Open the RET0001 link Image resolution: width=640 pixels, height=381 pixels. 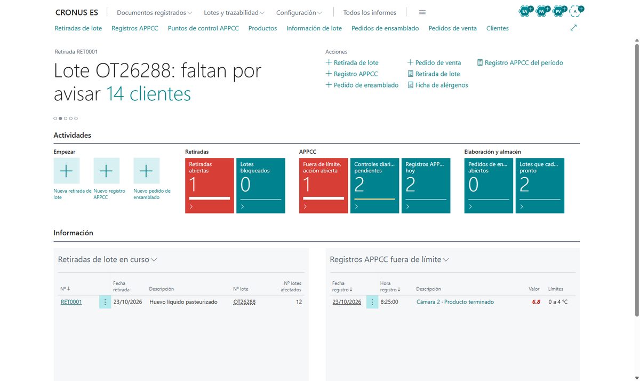click(71, 302)
